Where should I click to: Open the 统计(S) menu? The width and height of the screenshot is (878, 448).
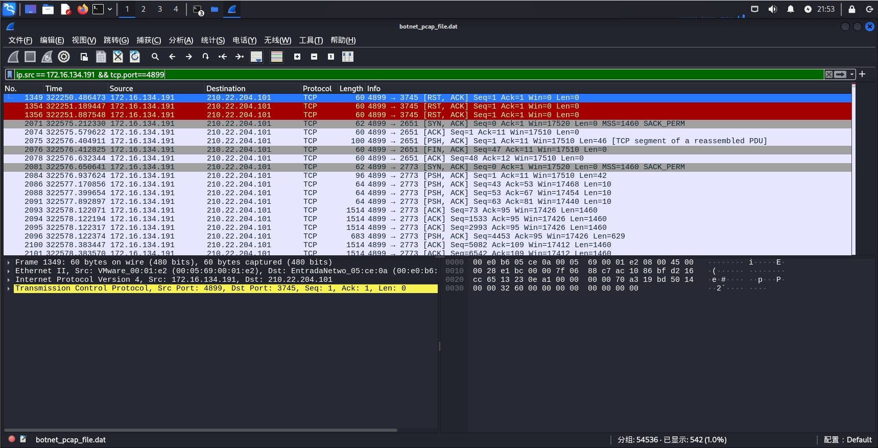coord(213,40)
